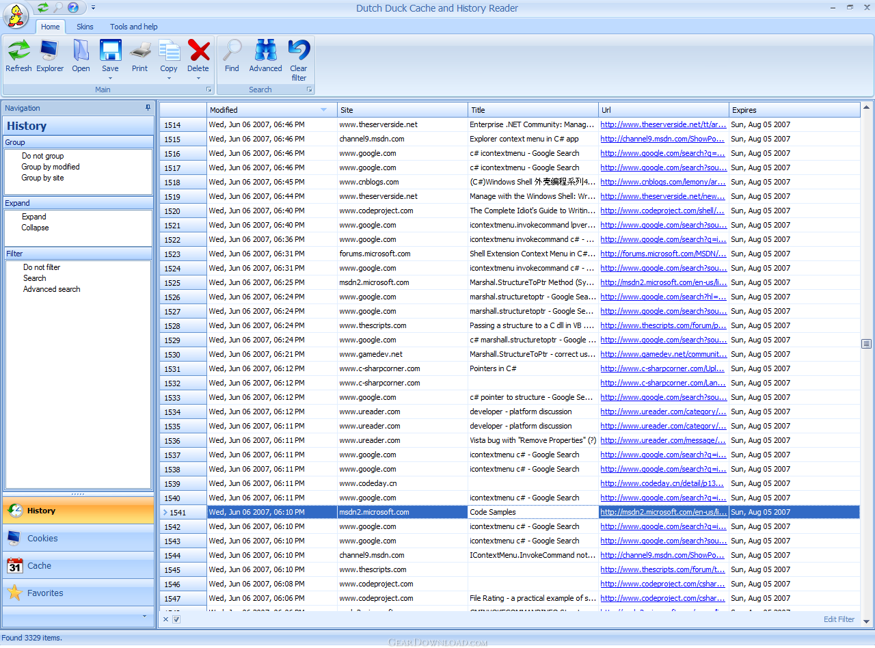Sort by the Url column header

tap(664, 110)
